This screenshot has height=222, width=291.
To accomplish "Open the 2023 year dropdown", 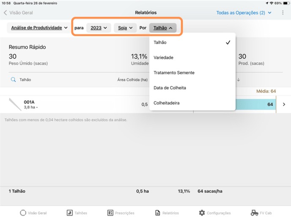I will coord(99,28).
